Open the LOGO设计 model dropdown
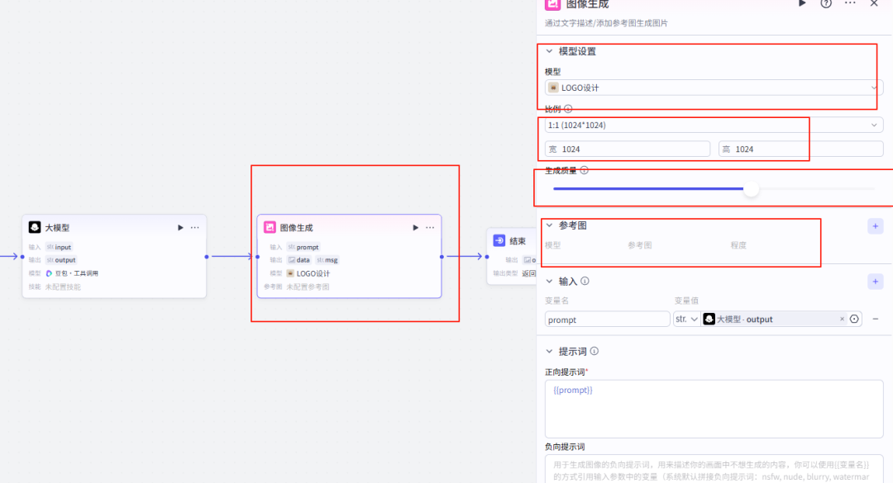This screenshot has height=483, width=893. click(x=714, y=88)
